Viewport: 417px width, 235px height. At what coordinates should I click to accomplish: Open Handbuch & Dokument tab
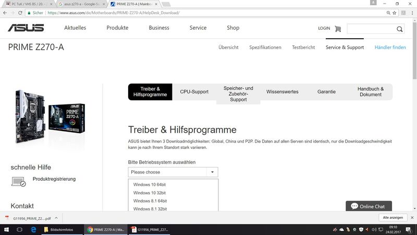[371, 92]
